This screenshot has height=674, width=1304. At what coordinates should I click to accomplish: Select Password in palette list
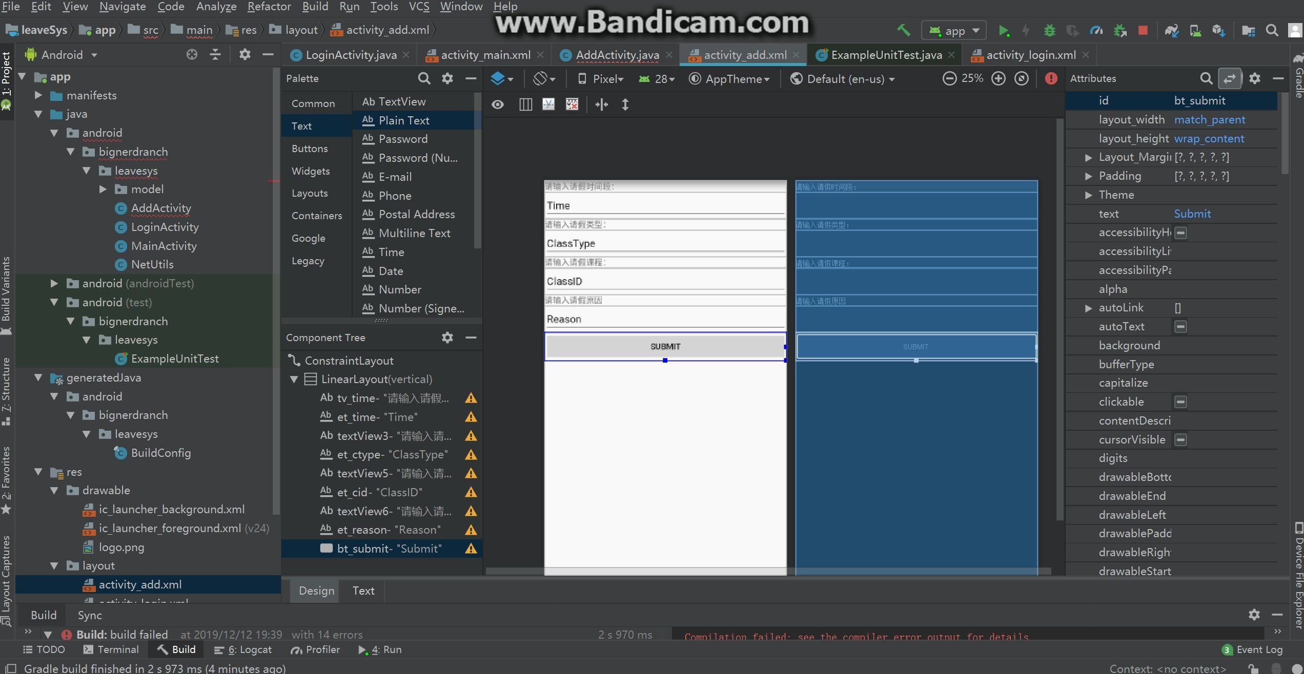pyautogui.click(x=403, y=139)
